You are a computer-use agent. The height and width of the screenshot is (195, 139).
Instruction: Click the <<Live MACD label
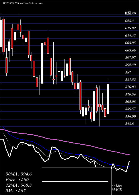coord(117,188)
